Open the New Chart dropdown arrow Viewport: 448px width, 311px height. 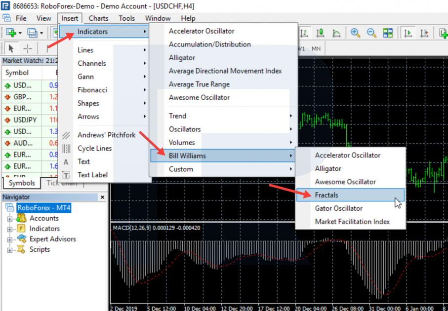pos(20,33)
